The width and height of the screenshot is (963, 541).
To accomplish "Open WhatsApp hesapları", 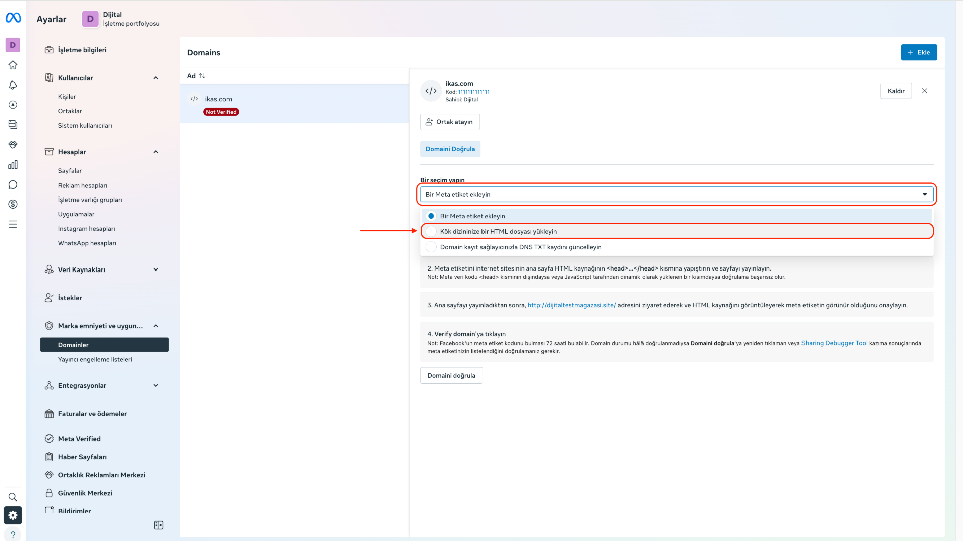I will tap(87, 243).
